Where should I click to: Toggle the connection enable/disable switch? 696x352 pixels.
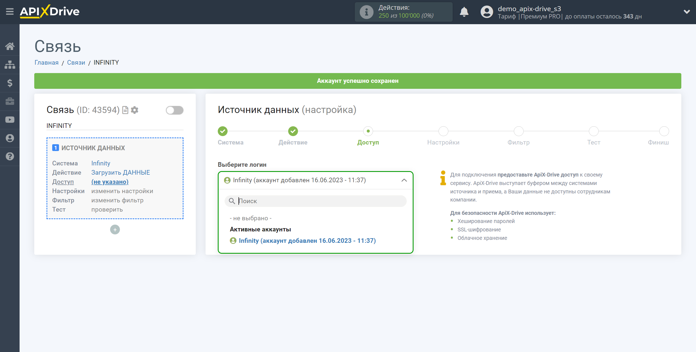click(175, 109)
